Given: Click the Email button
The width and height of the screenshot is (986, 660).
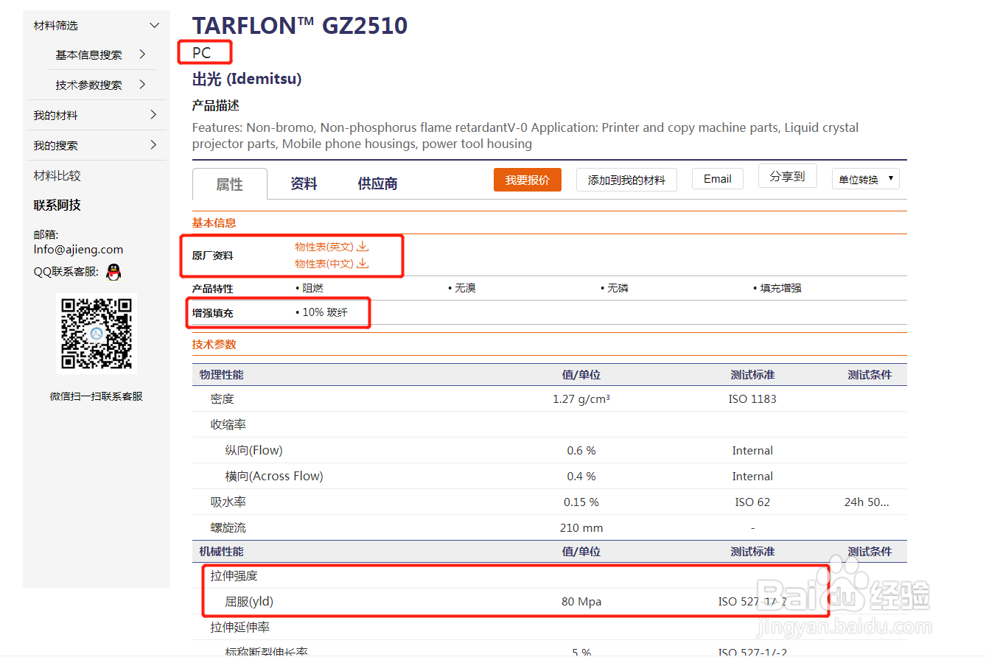Looking at the screenshot, I should 718,178.
